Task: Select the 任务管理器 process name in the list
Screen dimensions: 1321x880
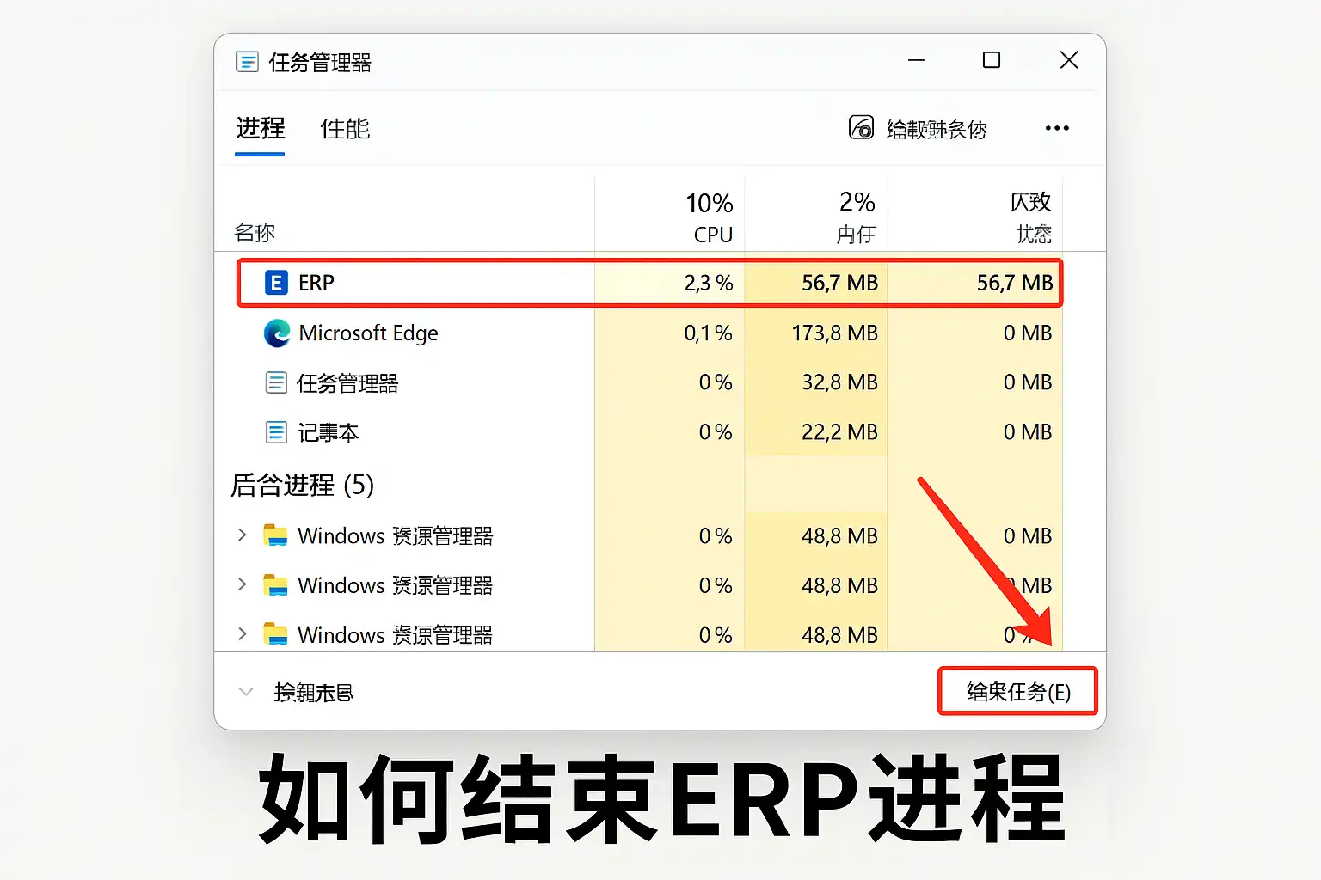Action: [x=347, y=383]
